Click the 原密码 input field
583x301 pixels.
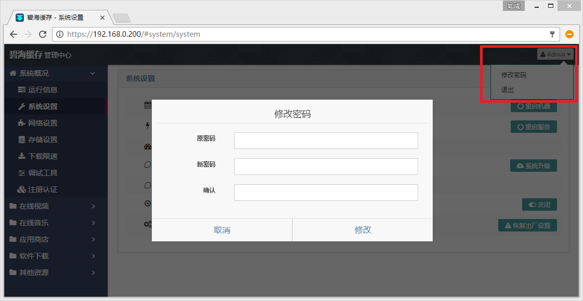pos(326,141)
